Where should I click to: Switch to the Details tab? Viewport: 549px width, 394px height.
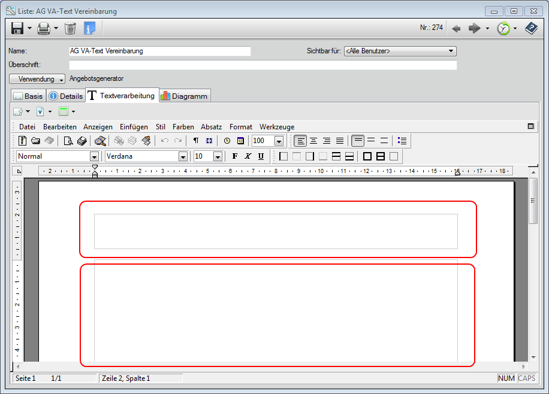[x=66, y=96]
